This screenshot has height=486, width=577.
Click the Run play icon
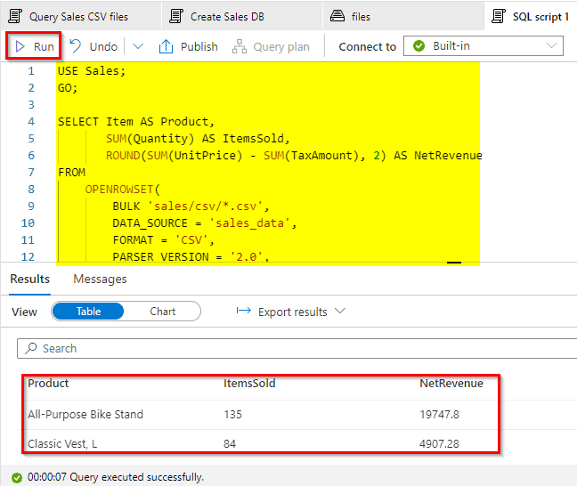coord(20,46)
